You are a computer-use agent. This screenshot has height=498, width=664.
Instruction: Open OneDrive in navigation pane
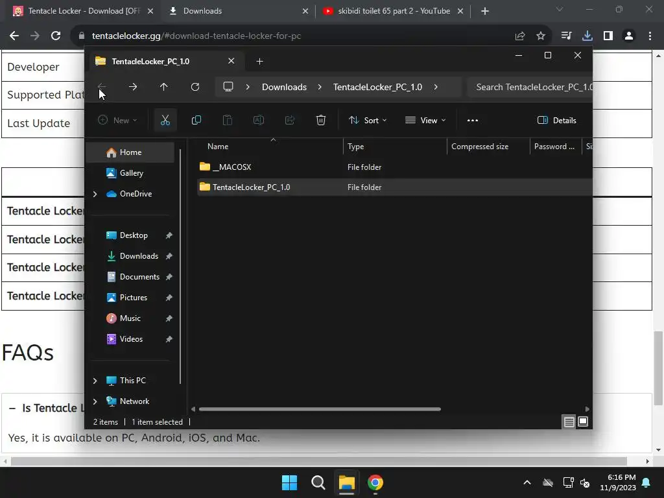[130, 194]
